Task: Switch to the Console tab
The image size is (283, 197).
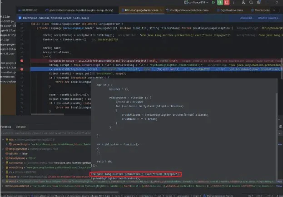Action: click(x=21, y=127)
